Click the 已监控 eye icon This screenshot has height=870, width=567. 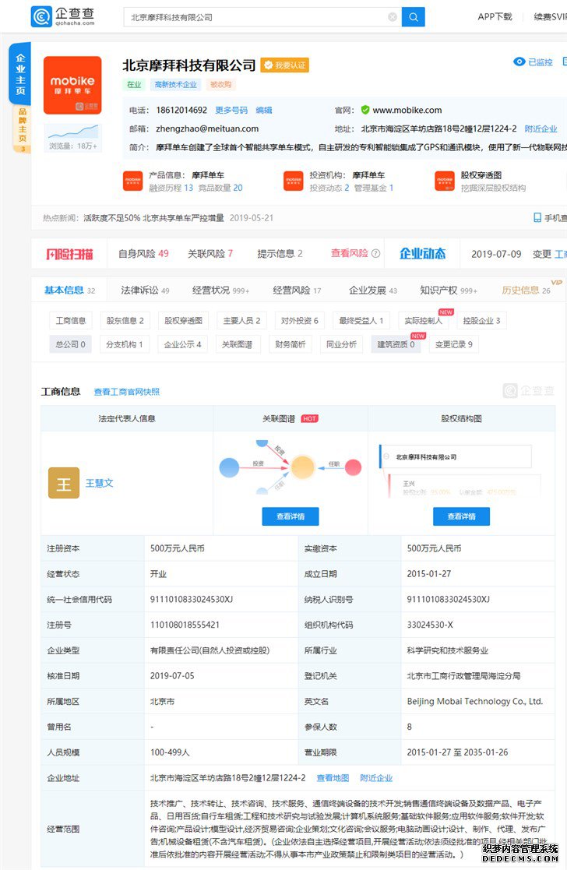(x=519, y=62)
